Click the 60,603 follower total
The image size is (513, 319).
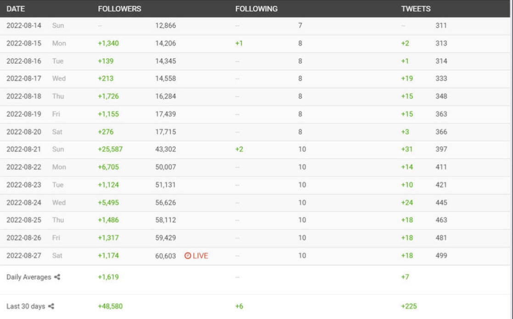(165, 256)
